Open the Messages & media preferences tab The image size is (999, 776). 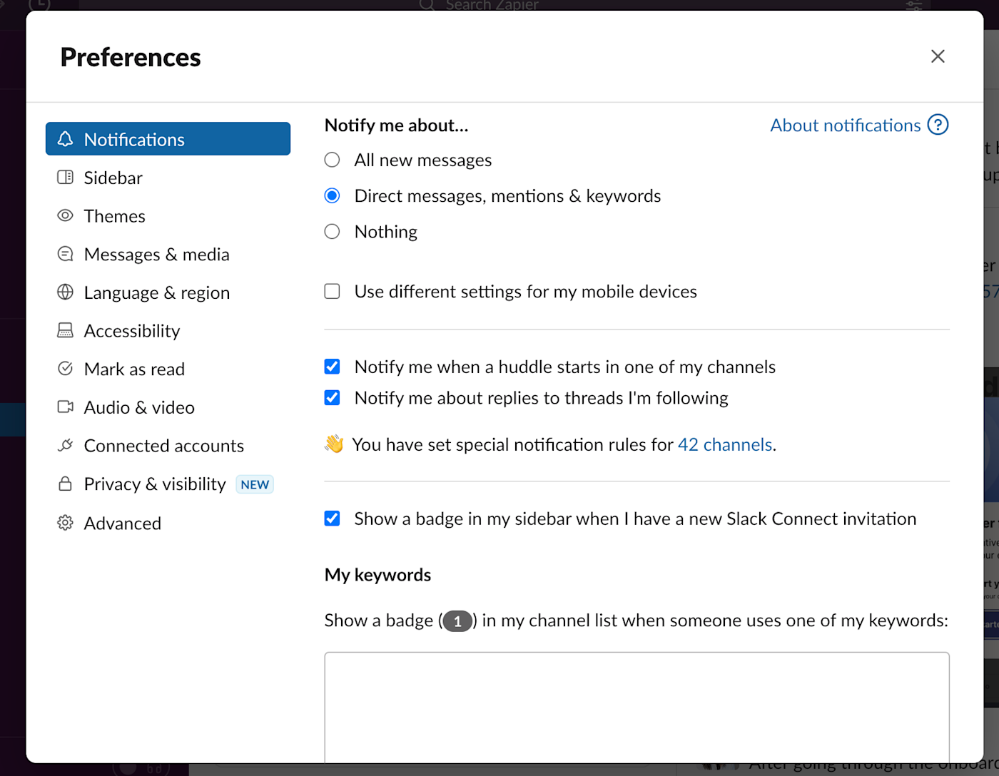pos(156,255)
